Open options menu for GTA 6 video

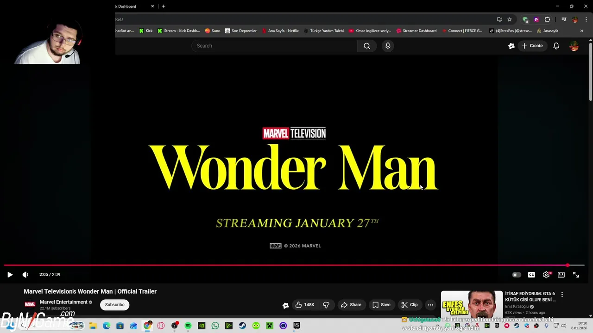tap(562, 295)
